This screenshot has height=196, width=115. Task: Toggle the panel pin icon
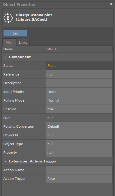pyautogui.click(x=111, y=4)
